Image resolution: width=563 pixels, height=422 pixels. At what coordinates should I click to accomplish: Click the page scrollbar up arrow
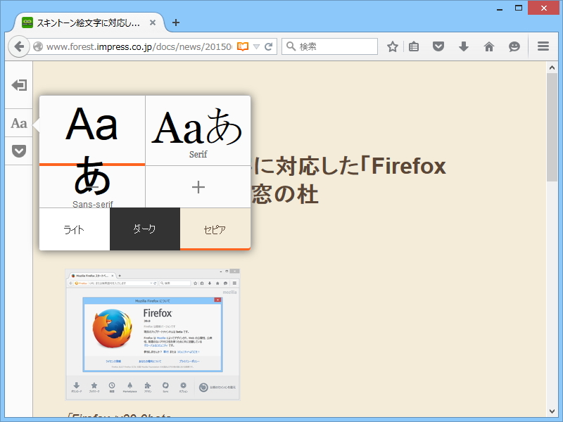[x=552, y=68]
